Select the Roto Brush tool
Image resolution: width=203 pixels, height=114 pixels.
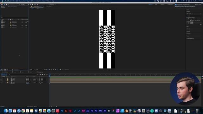pos(35,4)
